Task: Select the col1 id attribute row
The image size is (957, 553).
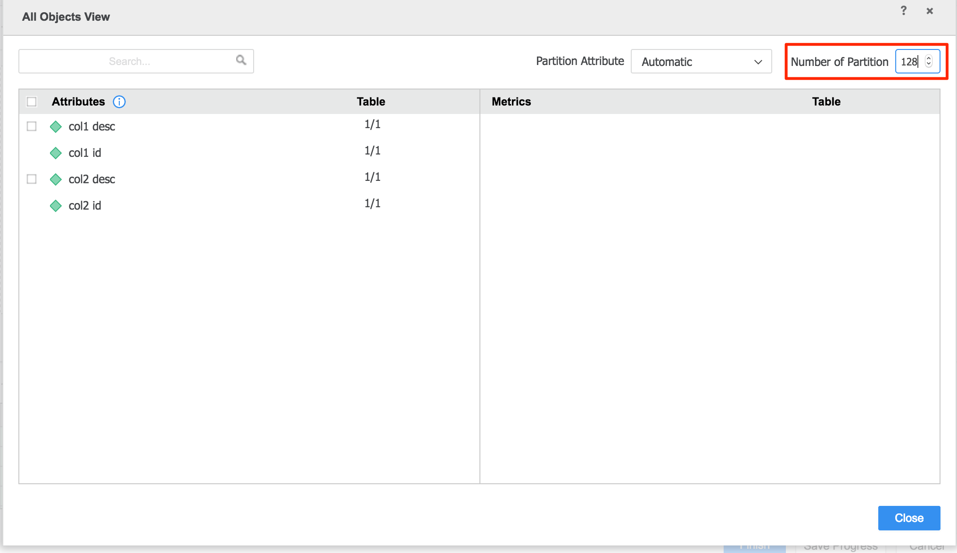Action: 249,153
